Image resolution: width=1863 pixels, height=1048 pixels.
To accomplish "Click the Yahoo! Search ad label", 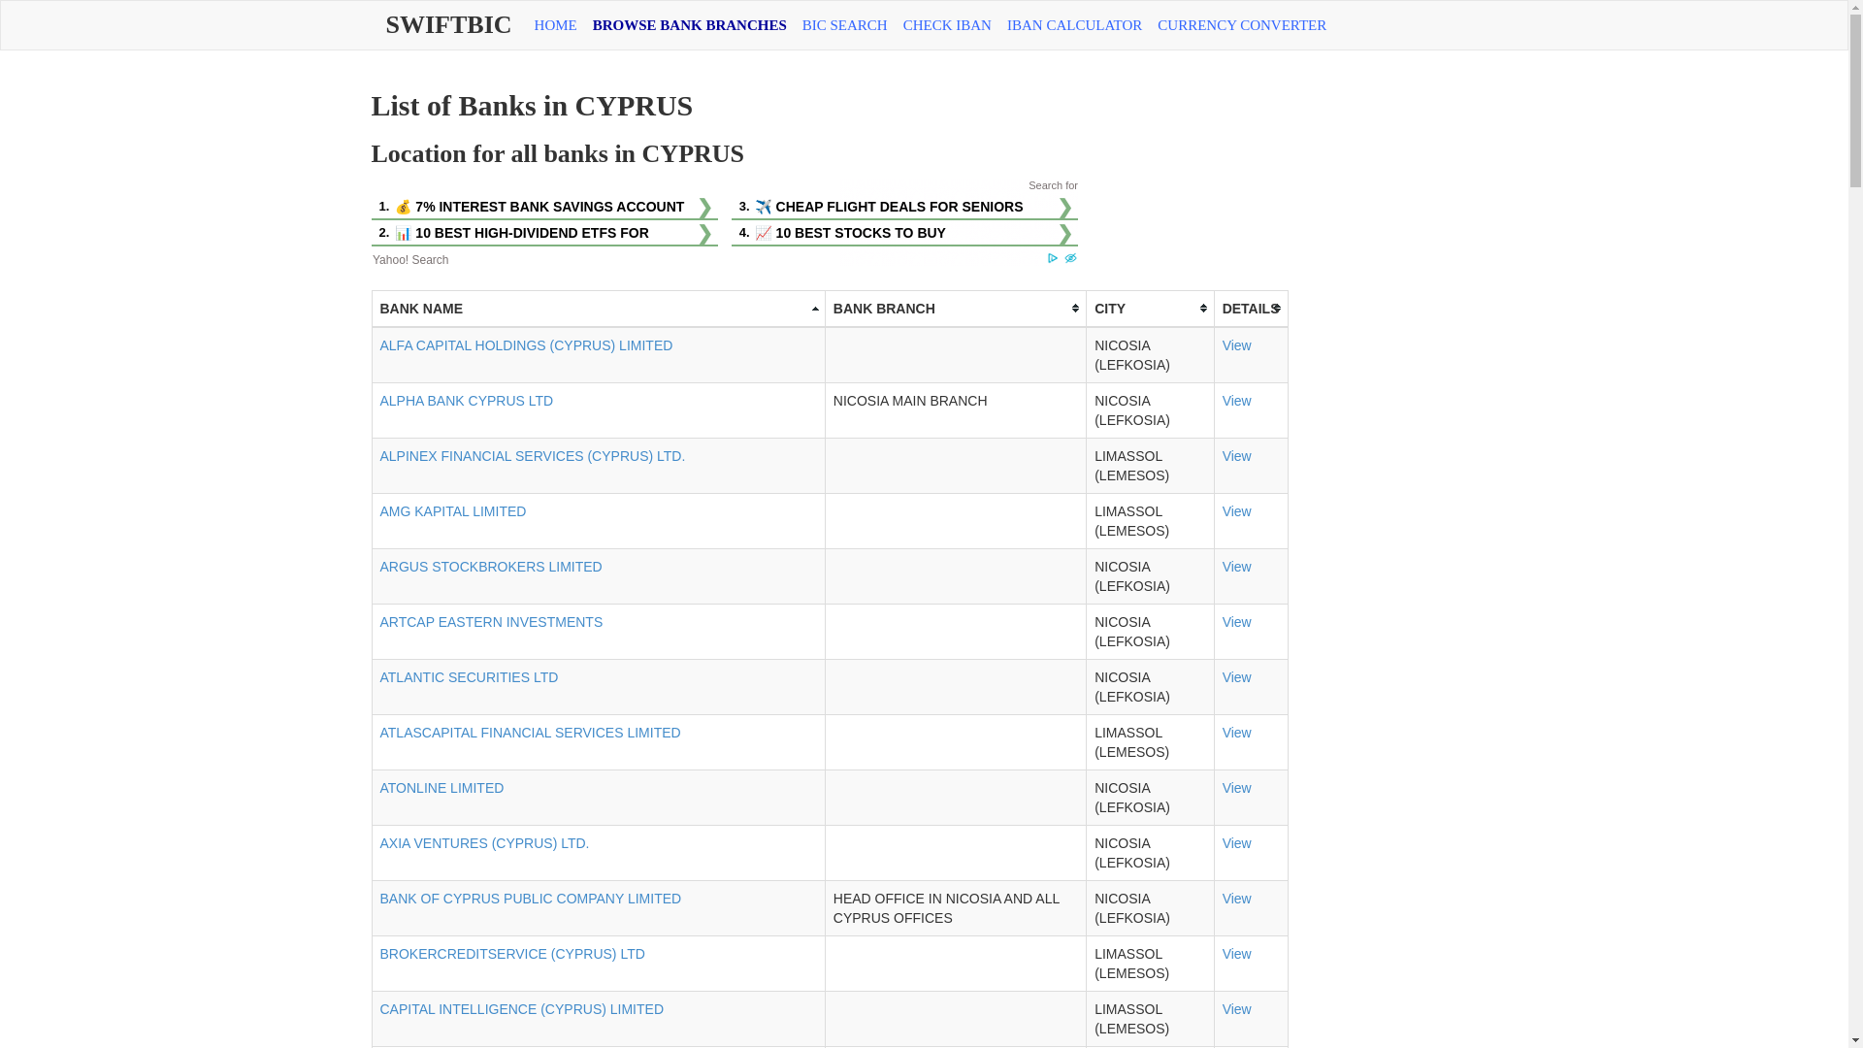I will pyautogui.click(x=410, y=260).
